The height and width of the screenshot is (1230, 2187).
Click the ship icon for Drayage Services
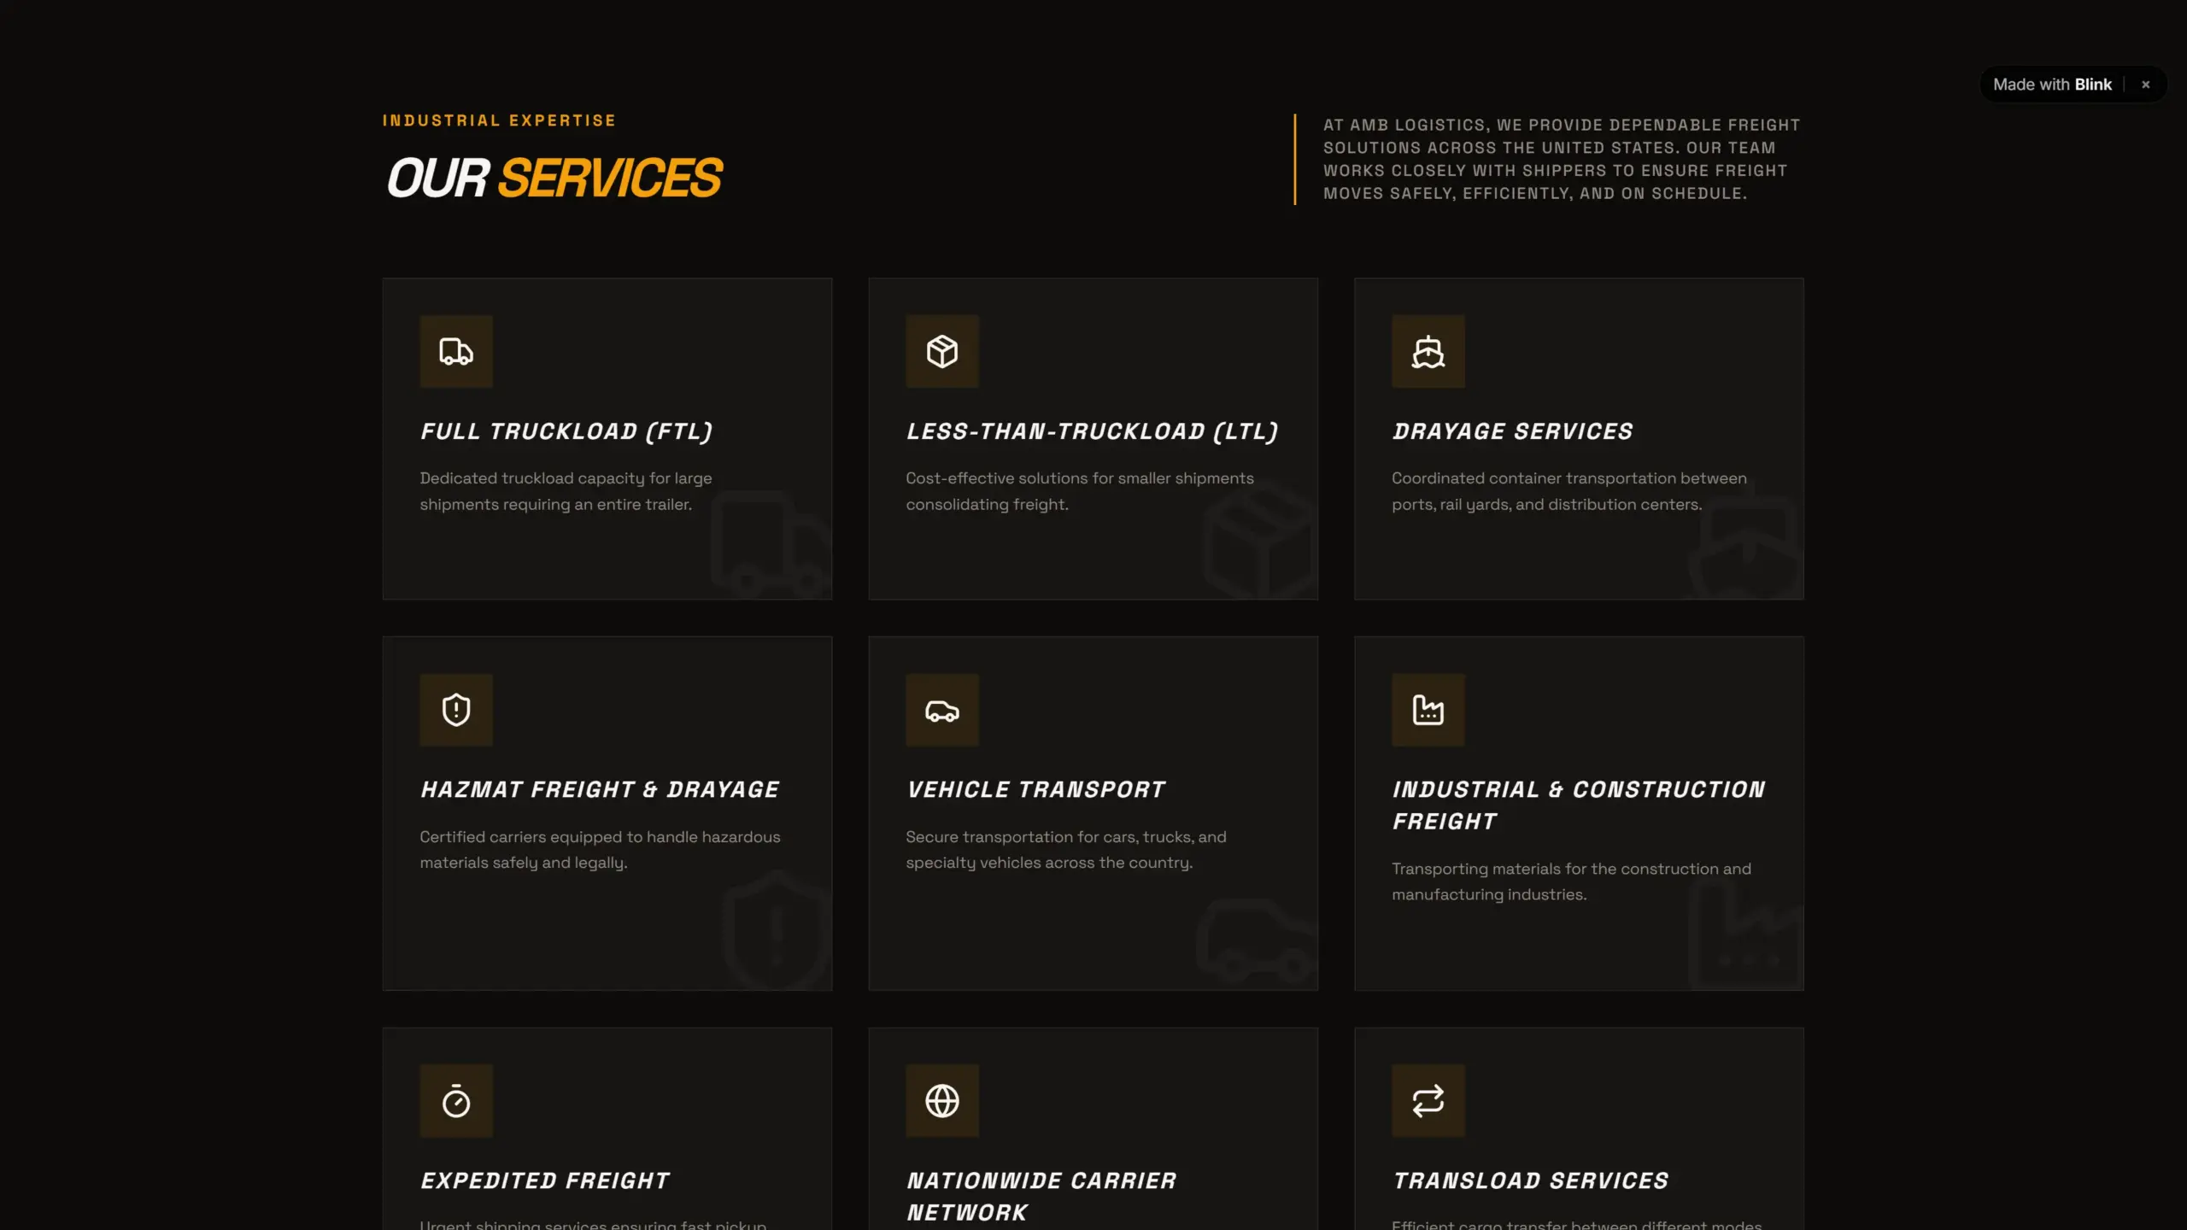point(1428,351)
